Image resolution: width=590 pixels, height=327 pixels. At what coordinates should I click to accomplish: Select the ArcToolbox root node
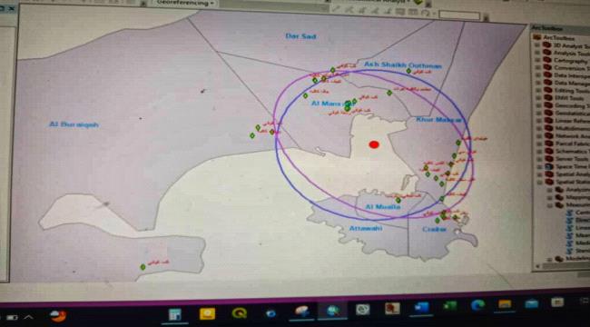[x=558, y=37]
